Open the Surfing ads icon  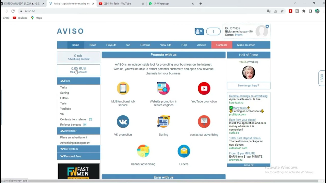click(x=164, y=121)
